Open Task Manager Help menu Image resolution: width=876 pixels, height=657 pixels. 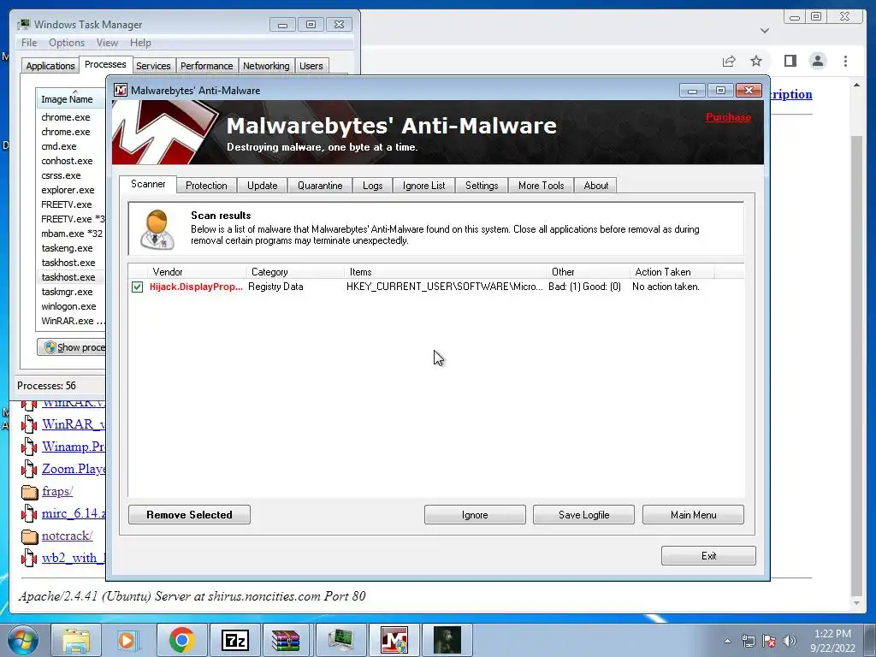(x=140, y=43)
